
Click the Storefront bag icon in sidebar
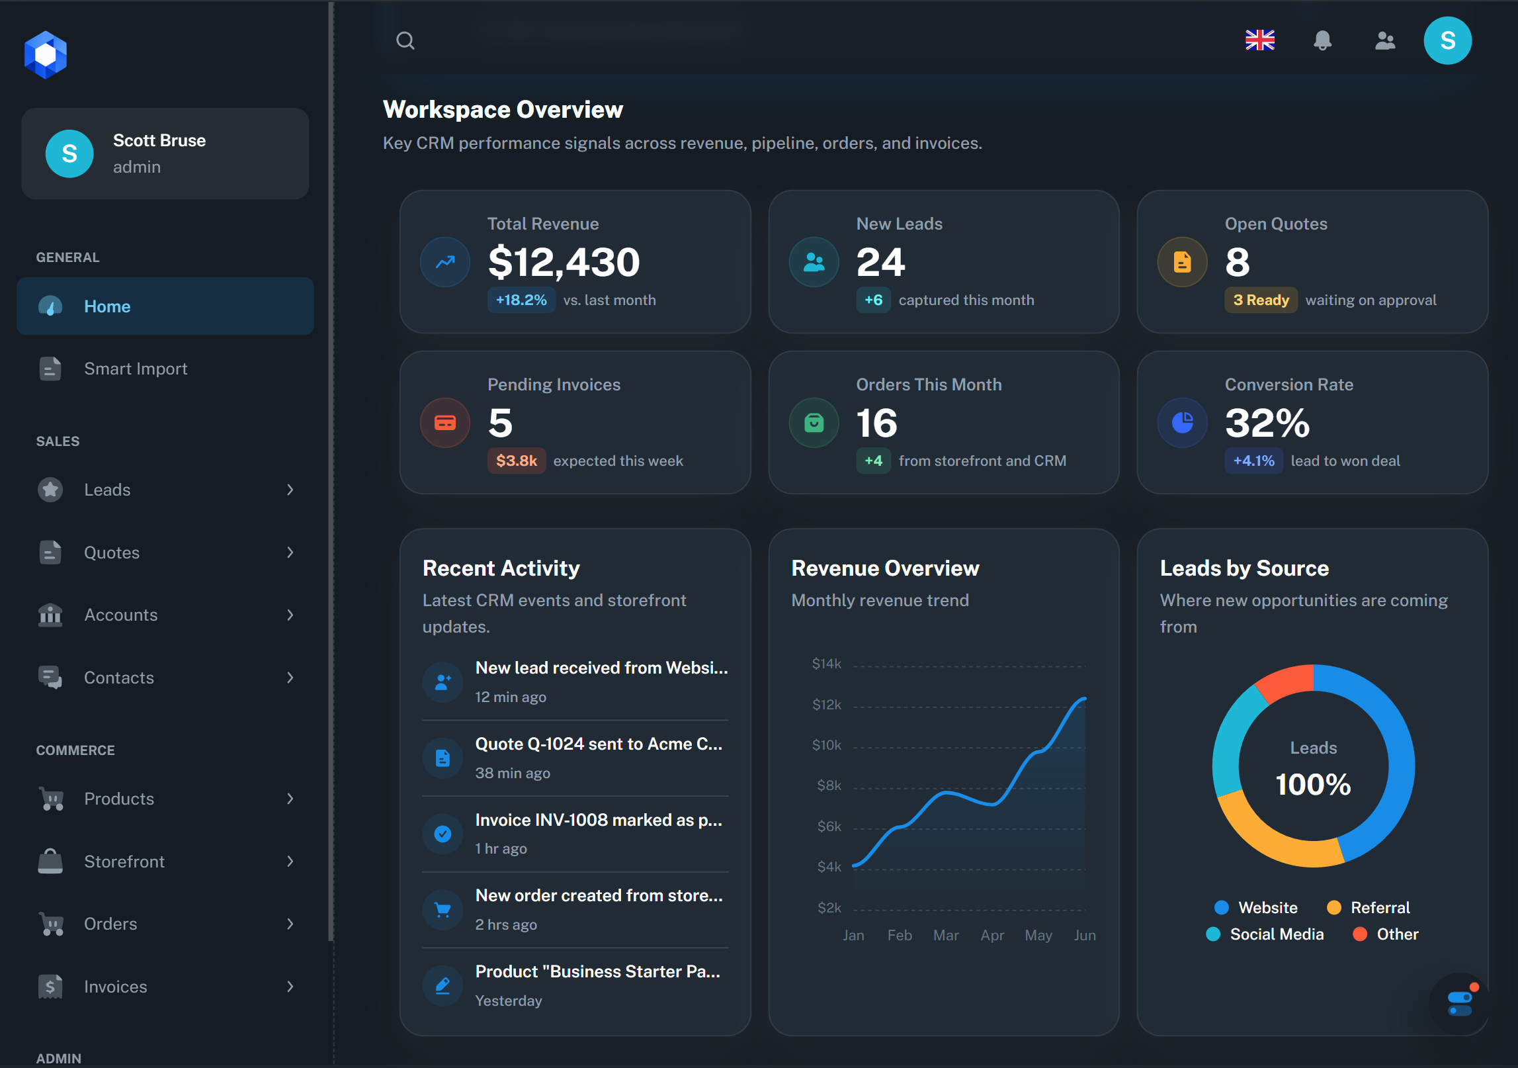(x=50, y=862)
